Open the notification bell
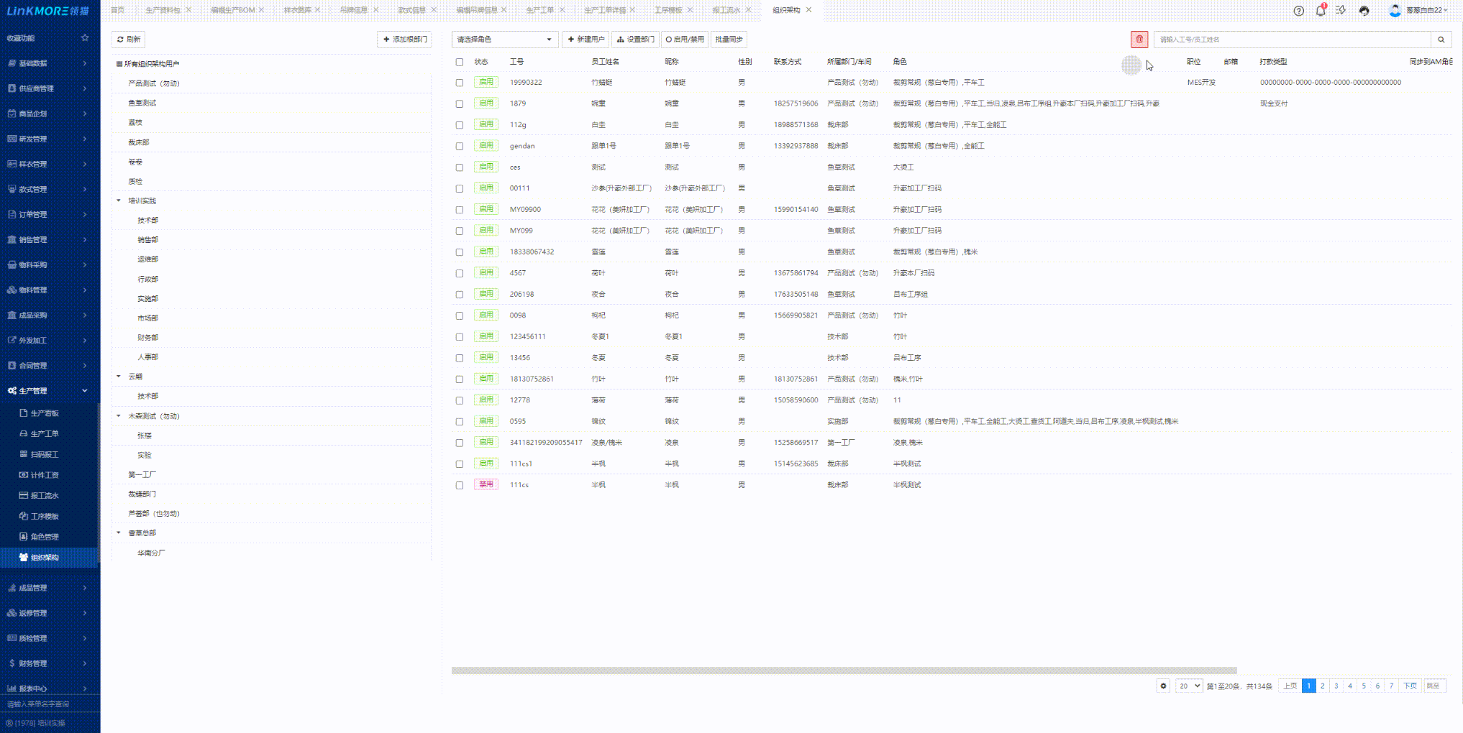This screenshot has height=733, width=1463. click(1320, 11)
